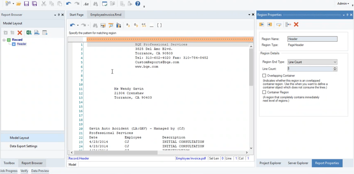Open Data Export Settings section
The width and height of the screenshot is (354, 174).
(24, 146)
